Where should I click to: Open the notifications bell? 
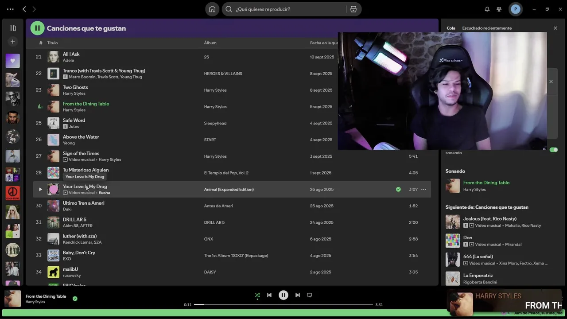click(487, 9)
